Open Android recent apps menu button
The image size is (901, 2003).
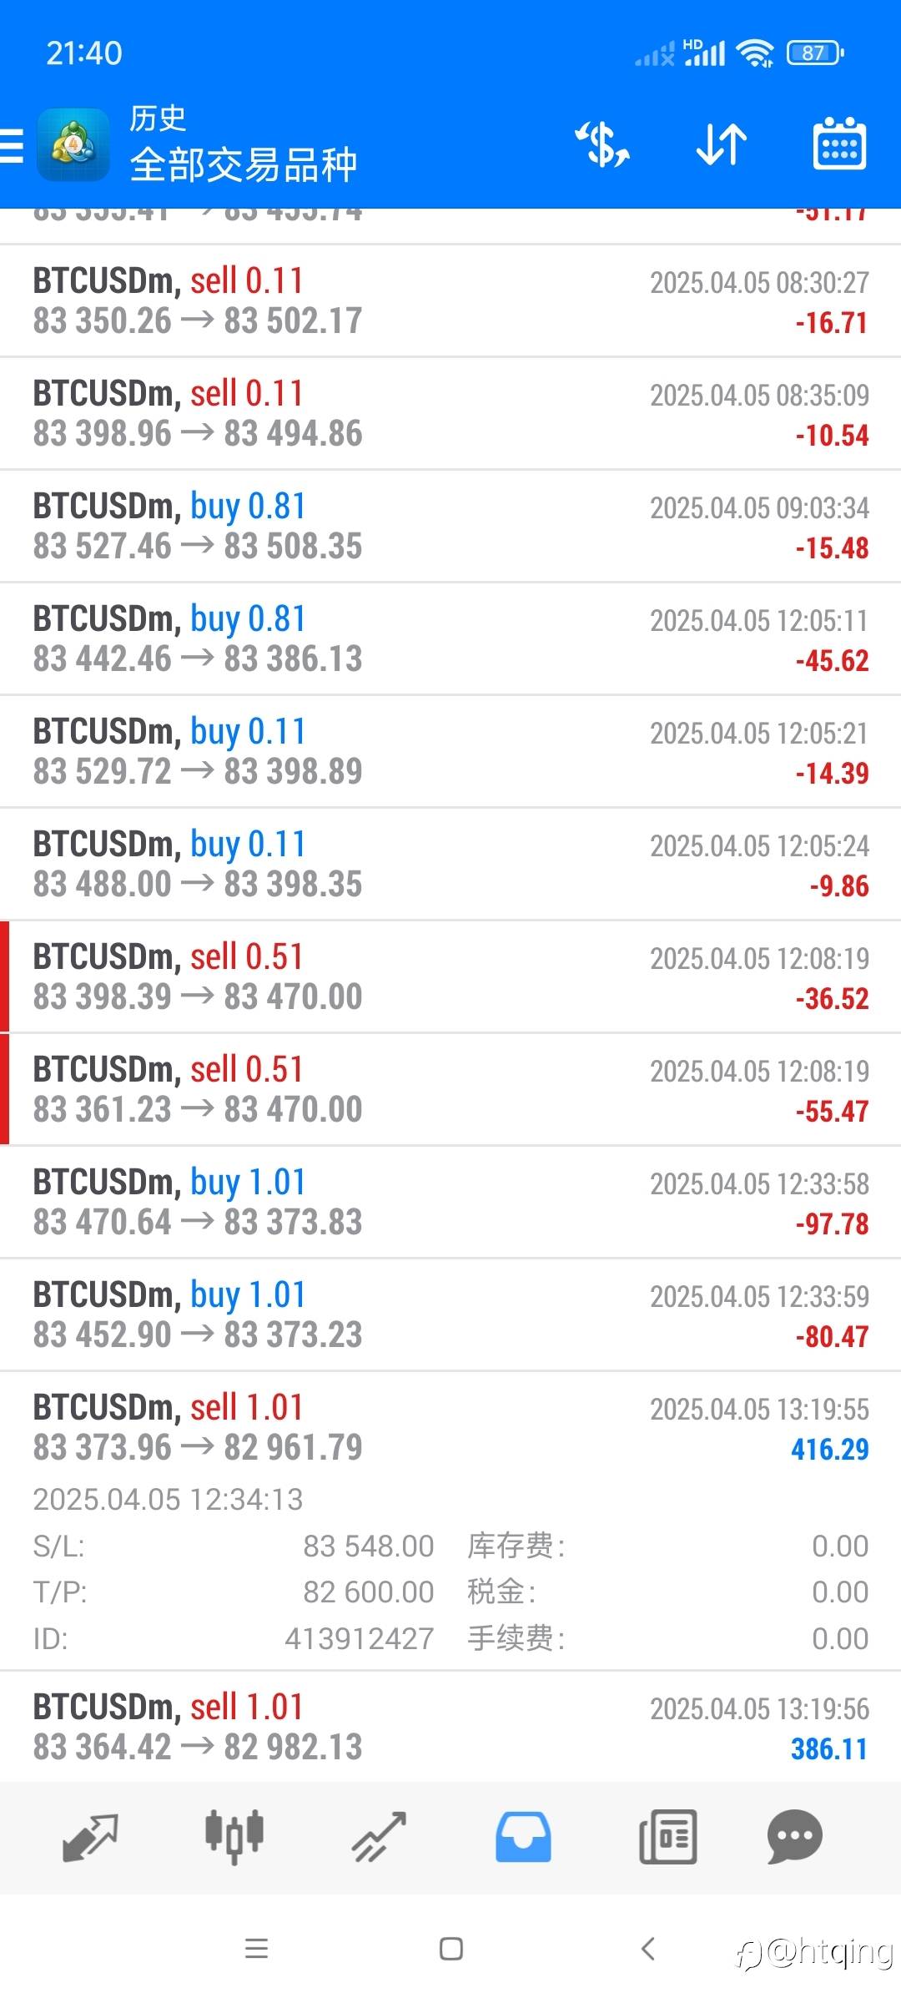256,1949
